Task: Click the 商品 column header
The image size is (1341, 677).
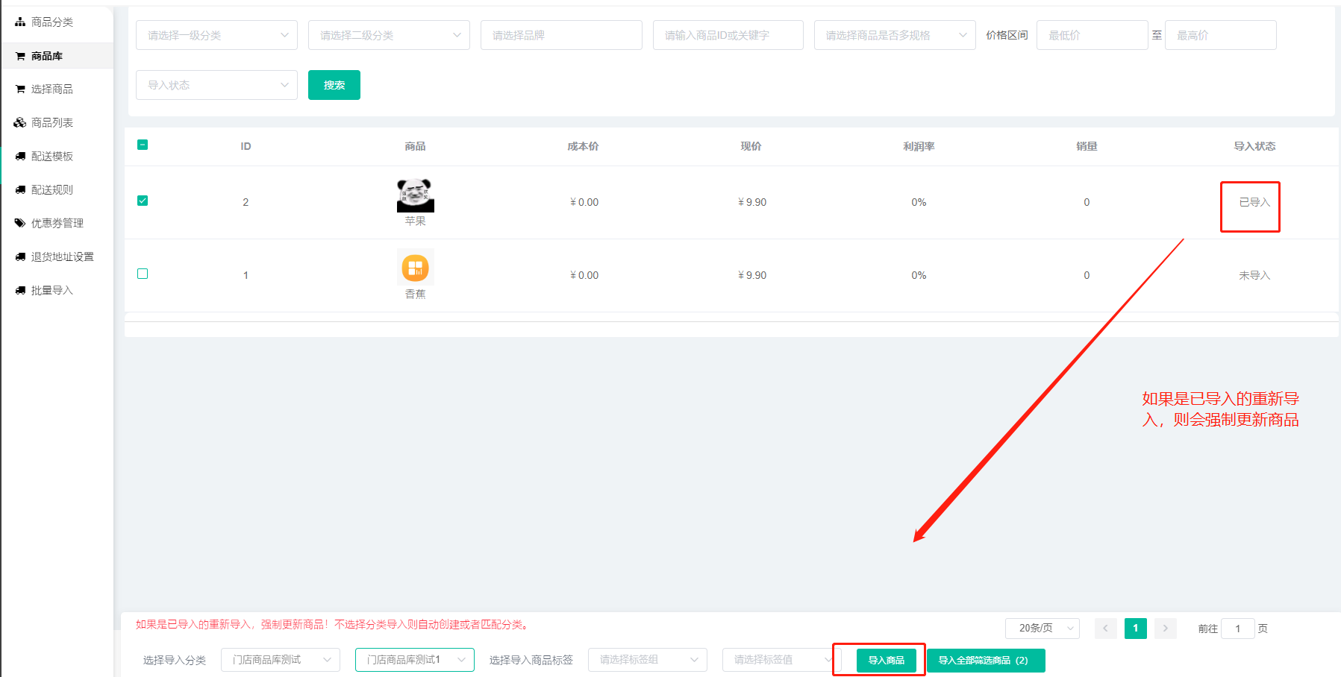Action: click(x=416, y=146)
